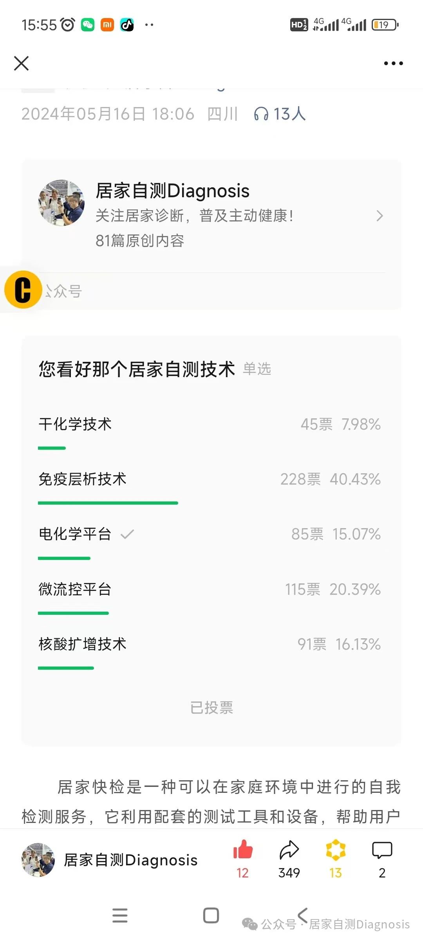Select the checked 电化学平台 option
423x941 pixels.
point(75,534)
